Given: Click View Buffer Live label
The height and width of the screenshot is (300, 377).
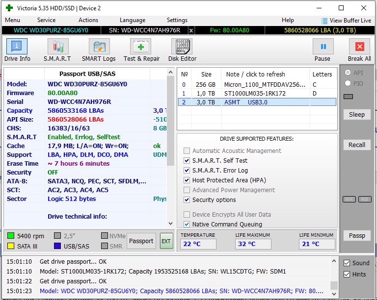Looking at the screenshot, I should click(x=350, y=21).
